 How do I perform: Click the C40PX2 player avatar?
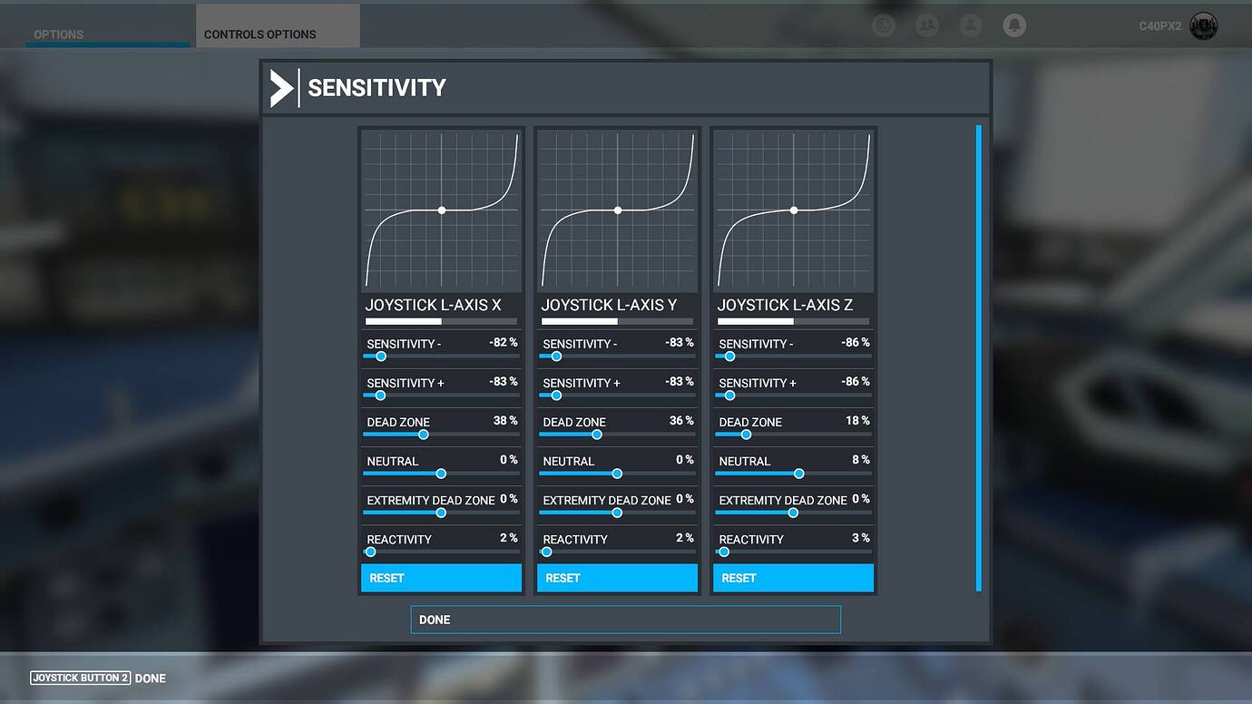click(x=1202, y=25)
